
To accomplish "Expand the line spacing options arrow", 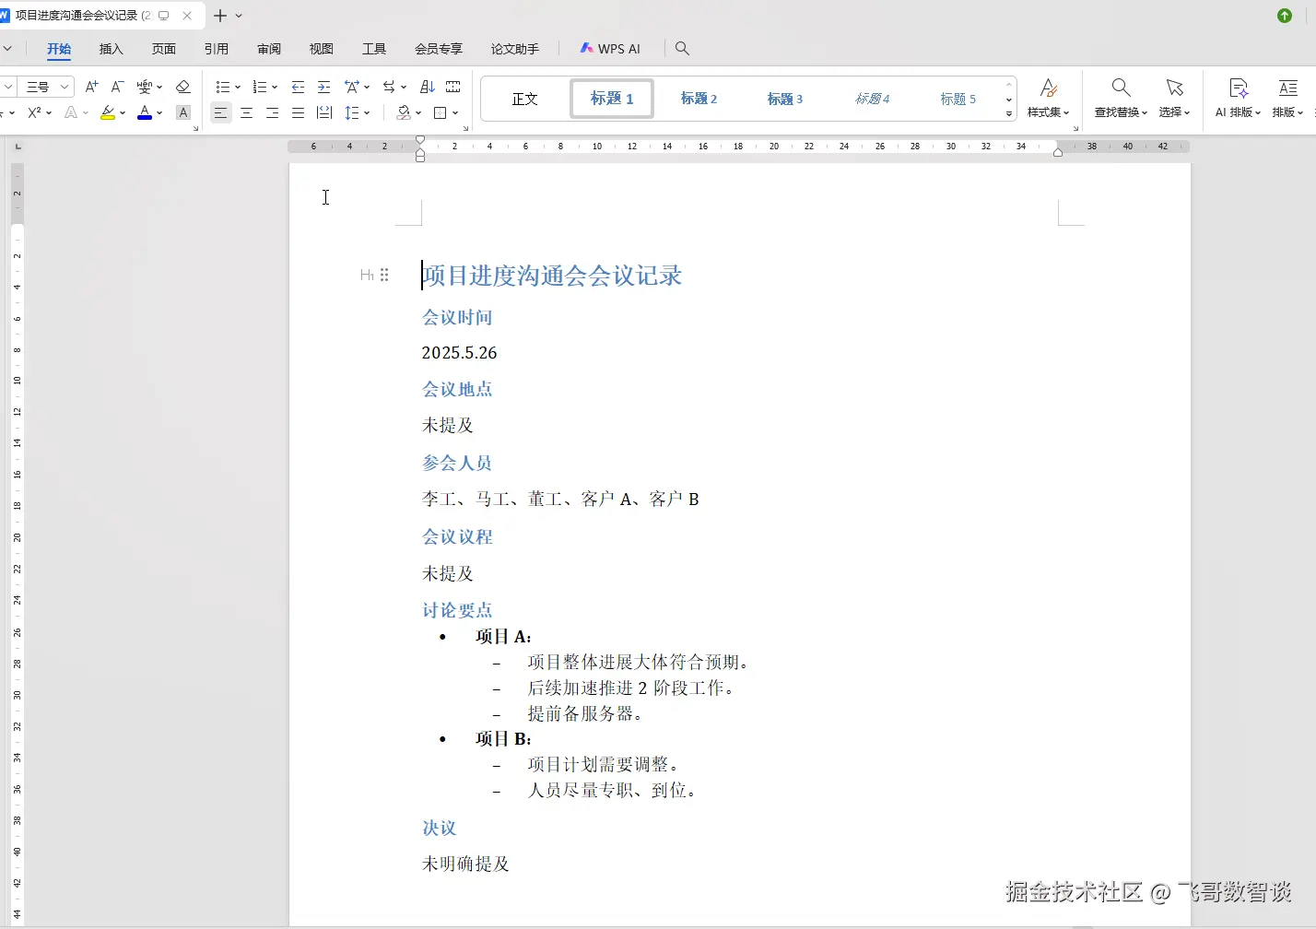I will (367, 112).
